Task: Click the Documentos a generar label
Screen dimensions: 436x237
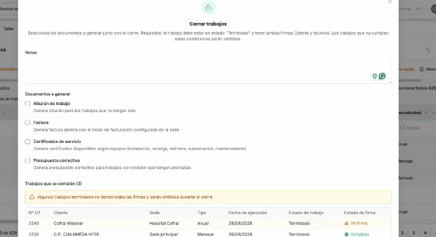Action: [48, 94]
